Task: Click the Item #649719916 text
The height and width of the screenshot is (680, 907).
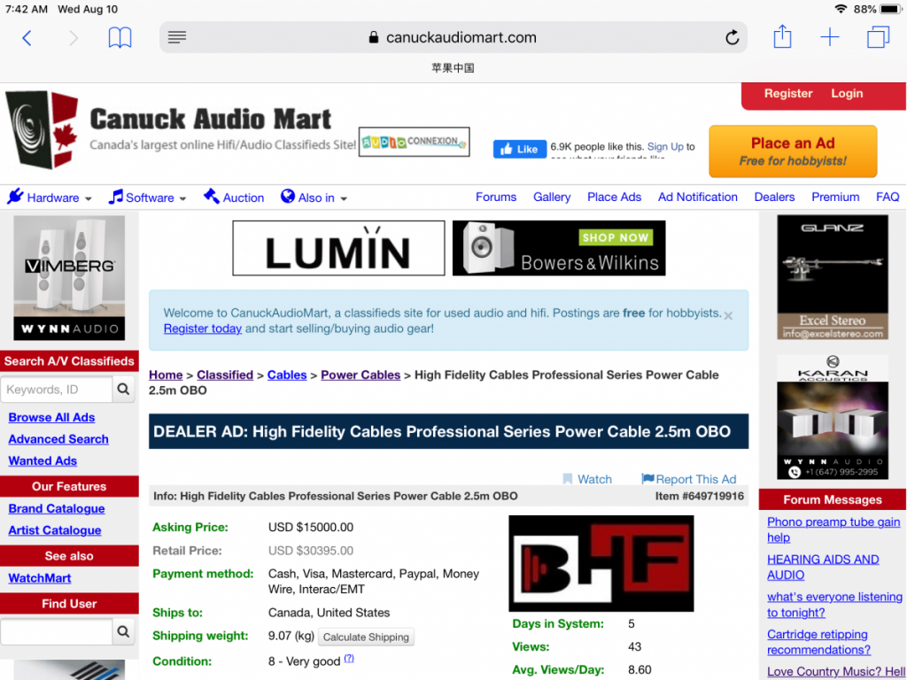Action: (x=700, y=496)
